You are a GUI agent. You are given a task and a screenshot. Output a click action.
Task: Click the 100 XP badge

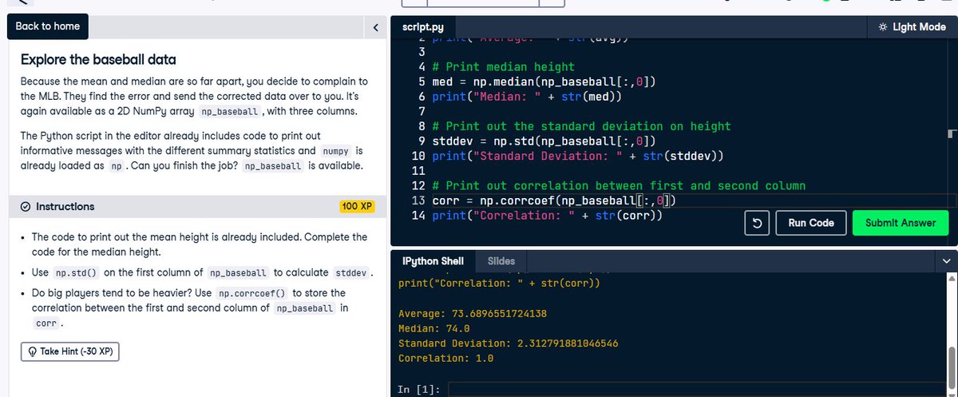click(357, 206)
